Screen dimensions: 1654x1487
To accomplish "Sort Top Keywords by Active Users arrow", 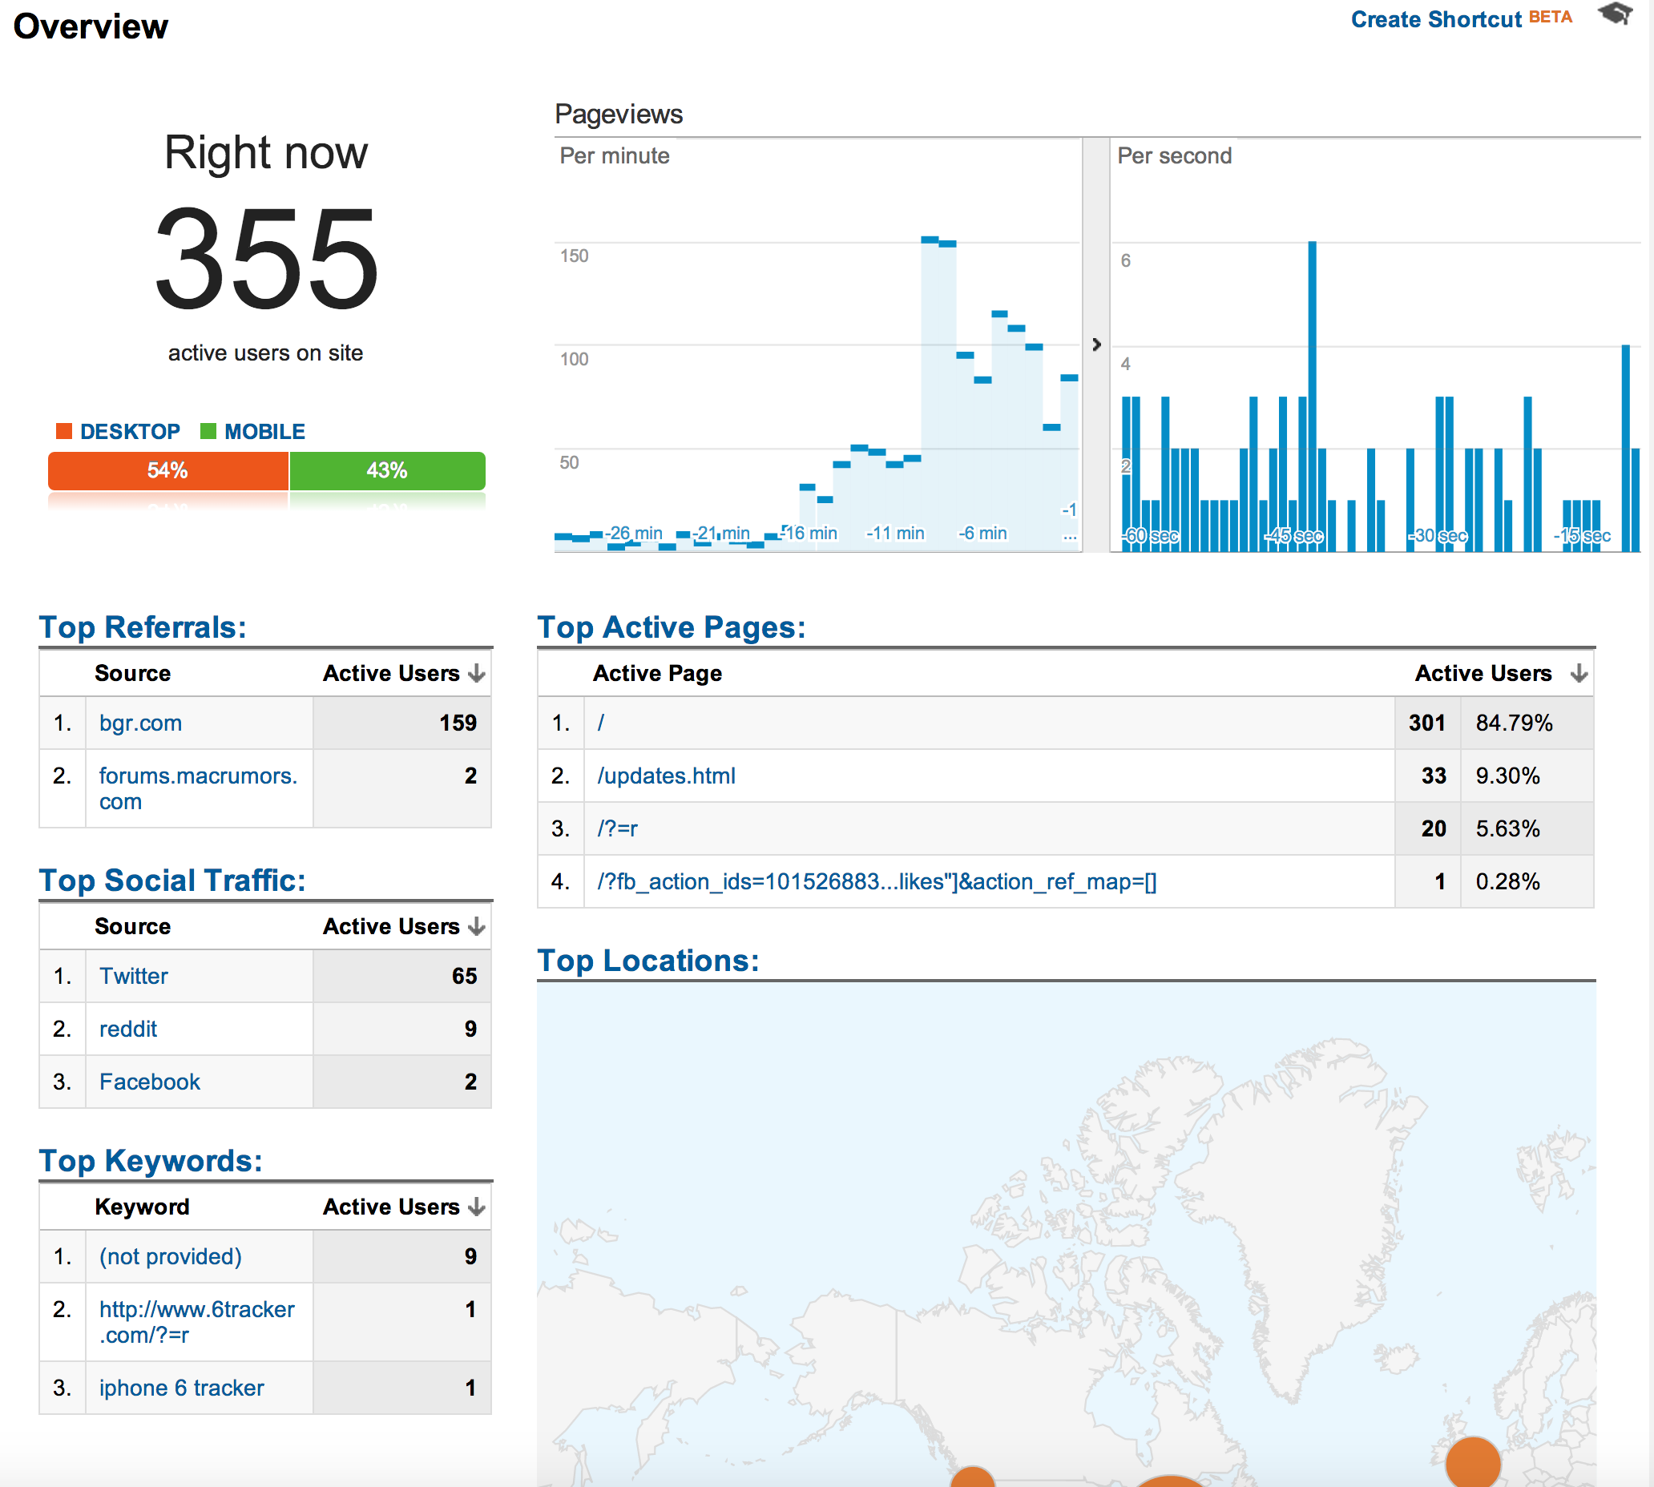I will (477, 1207).
